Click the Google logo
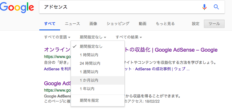Image resolution: width=232 pixels, height=110 pixels. pyautogui.click(x=17, y=7)
